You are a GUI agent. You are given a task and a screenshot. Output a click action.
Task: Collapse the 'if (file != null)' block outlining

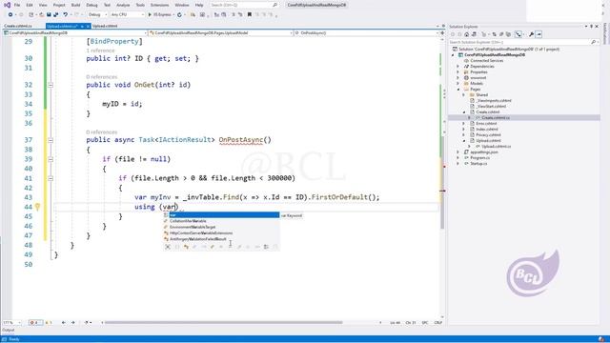coord(51,159)
